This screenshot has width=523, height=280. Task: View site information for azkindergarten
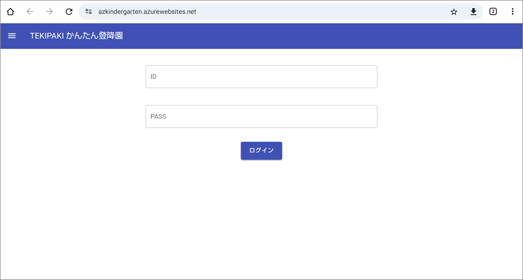tap(89, 12)
